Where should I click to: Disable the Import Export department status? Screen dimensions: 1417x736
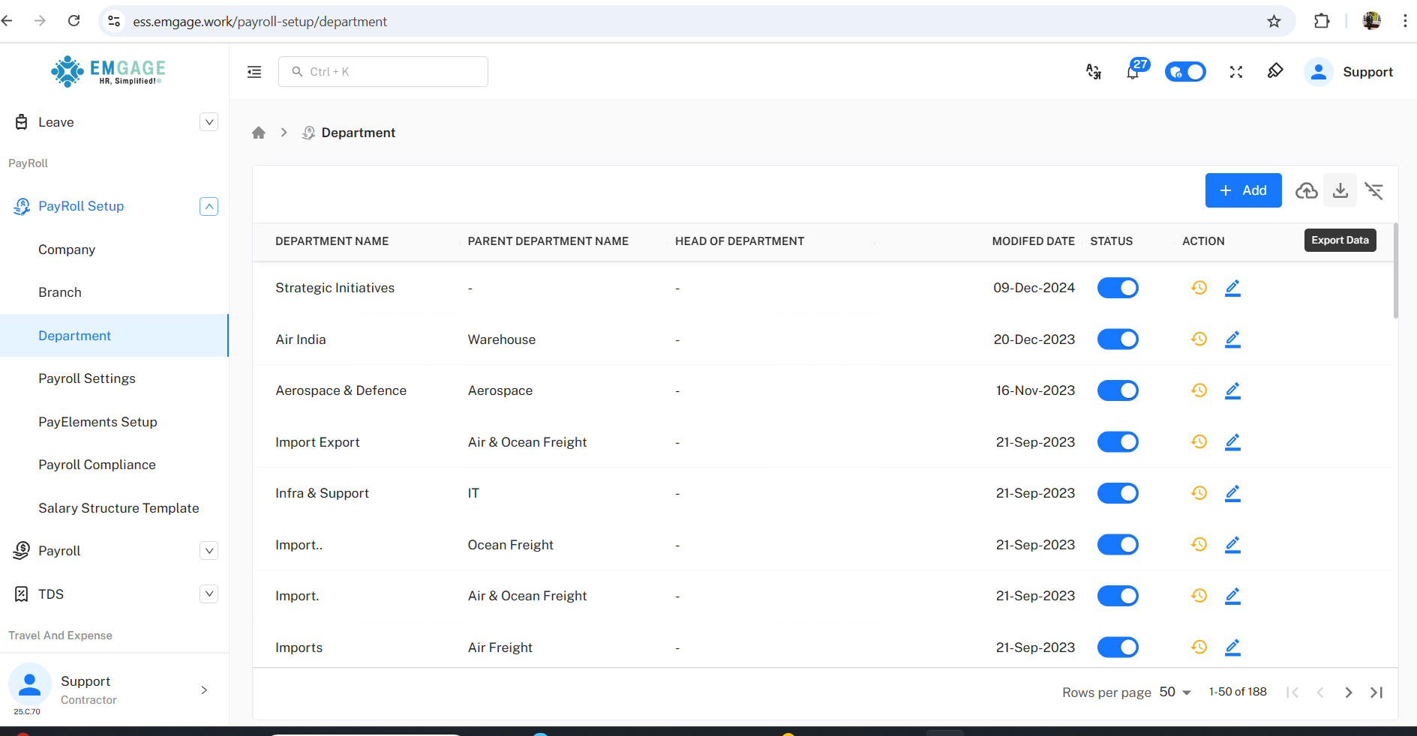(x=1118, y=442)
